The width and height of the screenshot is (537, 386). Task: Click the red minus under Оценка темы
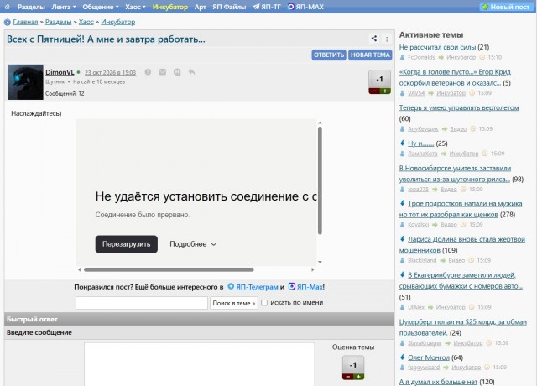[347, 377]
